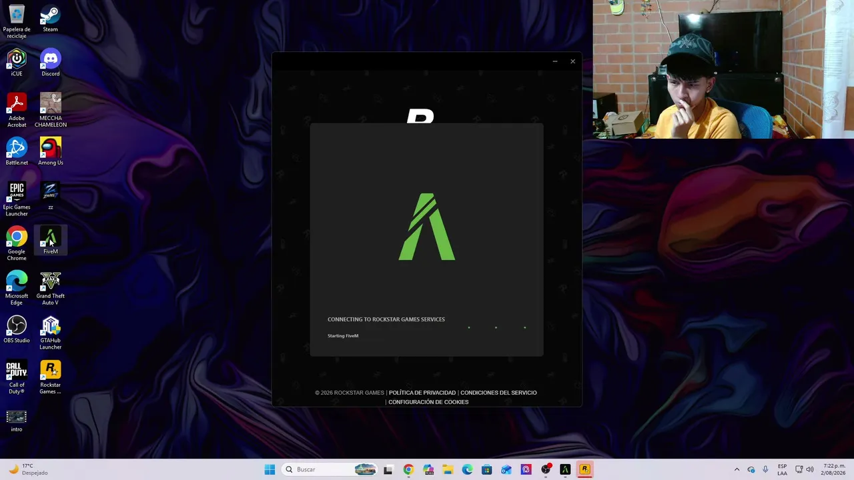Open the Windows Start menu
This screenshot has height=480, width=854.
pos(270,469)
